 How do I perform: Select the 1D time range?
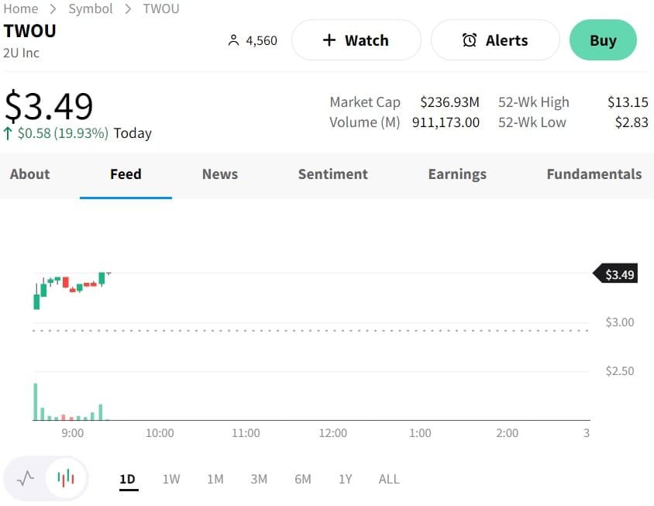[x=128, y=479]
